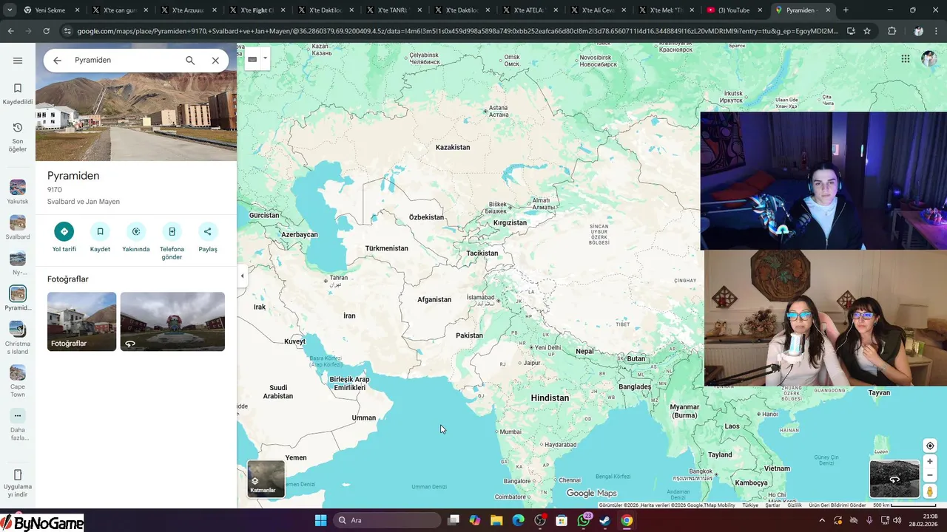Open the Google apps grid
947x532 pixels.
click(x=905, y=59)
